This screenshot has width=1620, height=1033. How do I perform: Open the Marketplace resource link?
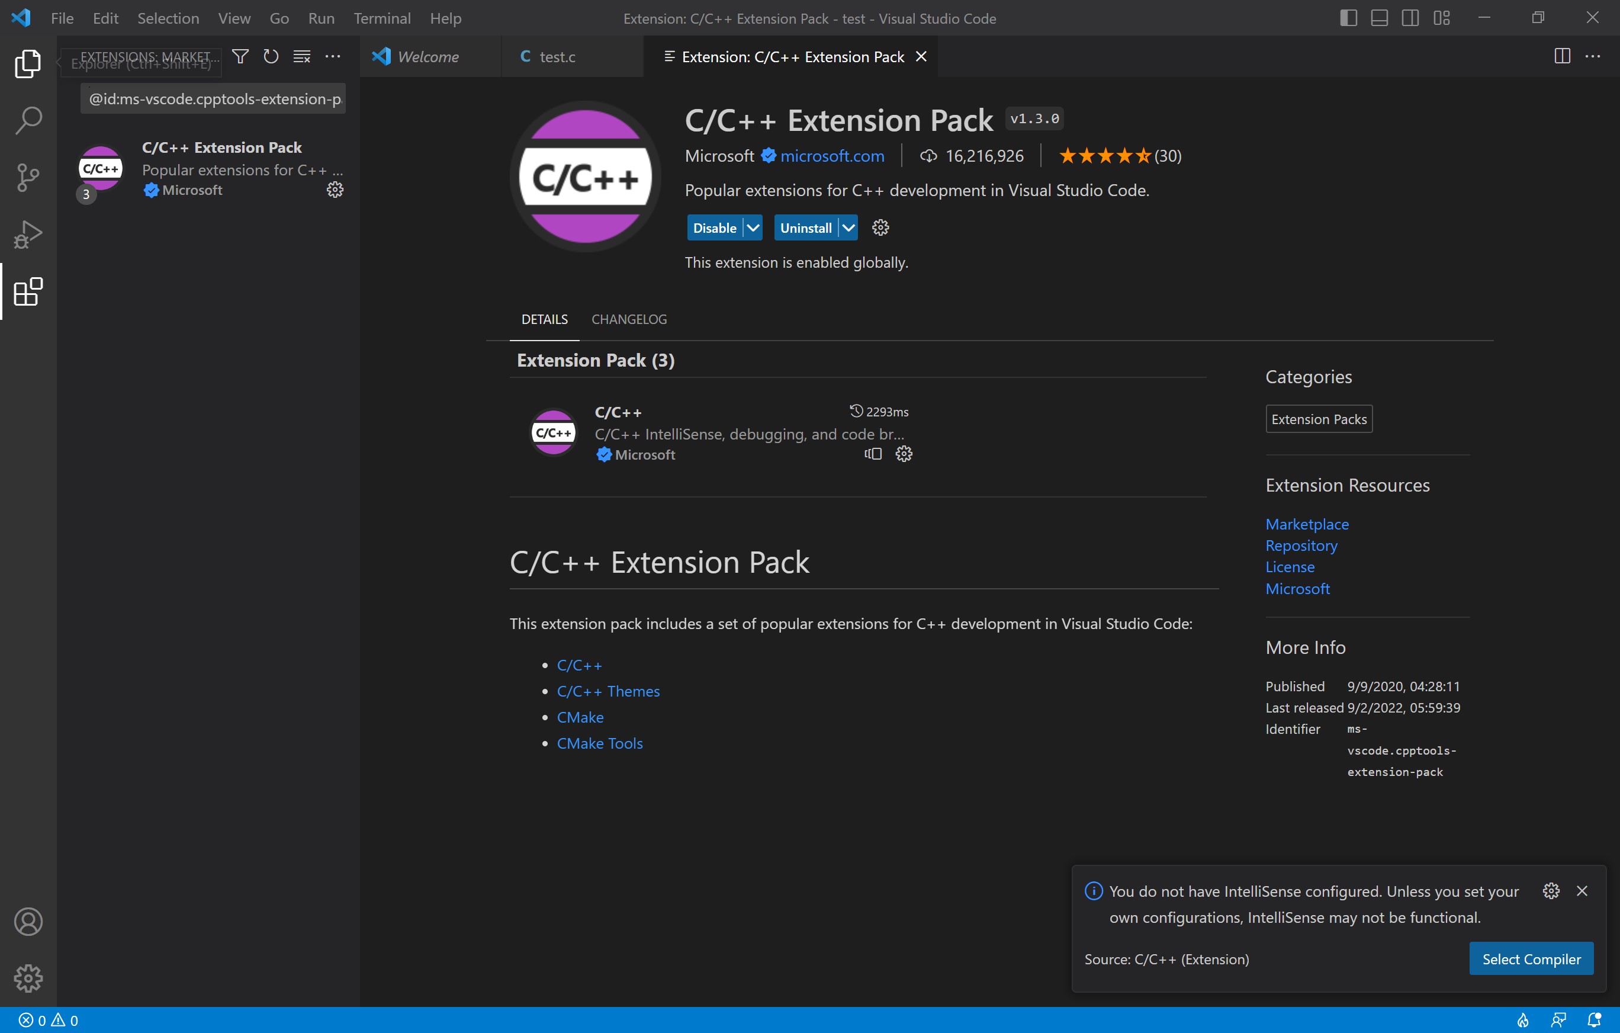(x=1307, y=524)
